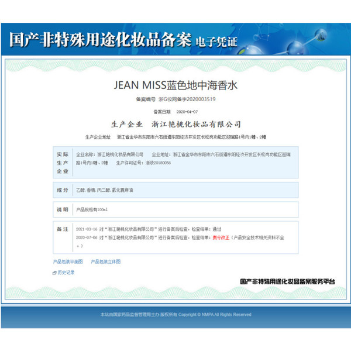Screen dimensions: 351x351
Task: Click the 成分 row label
Action: click(63, 190)
